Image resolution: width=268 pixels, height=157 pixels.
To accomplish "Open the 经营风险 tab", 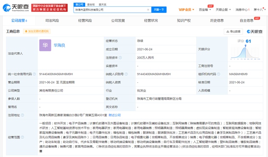I will [x=85, y=21].
